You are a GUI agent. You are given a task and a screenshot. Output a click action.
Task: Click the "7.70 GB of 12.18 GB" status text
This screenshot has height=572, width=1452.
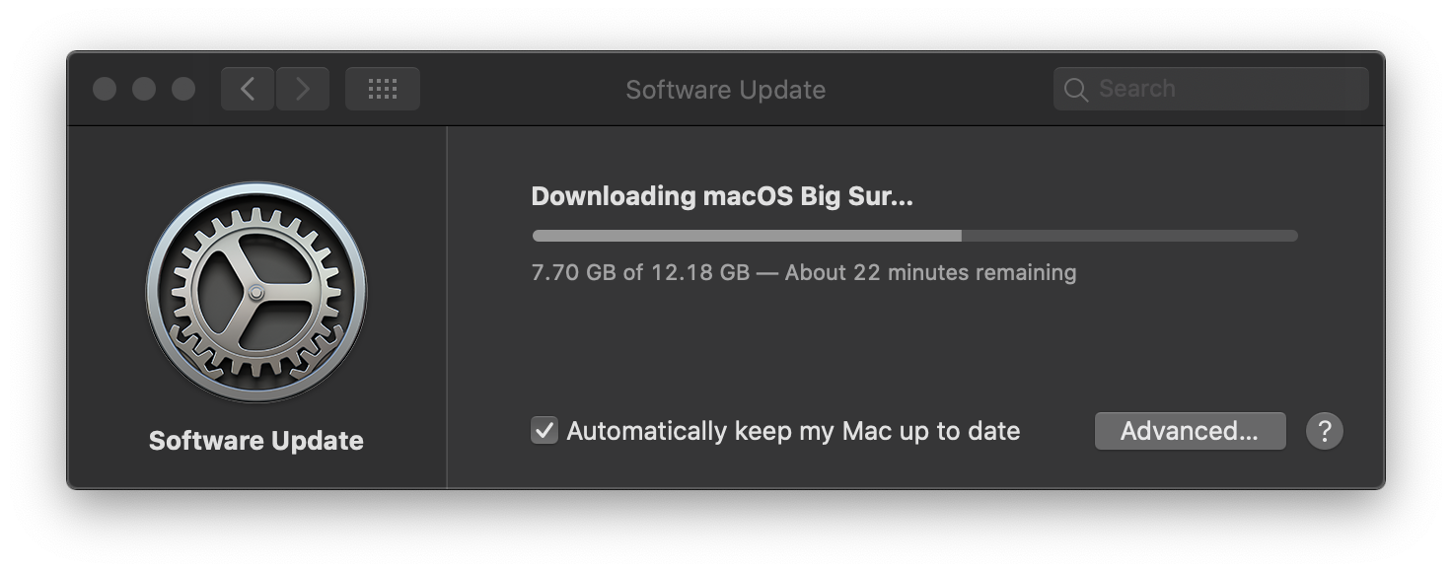pos(640,272)
